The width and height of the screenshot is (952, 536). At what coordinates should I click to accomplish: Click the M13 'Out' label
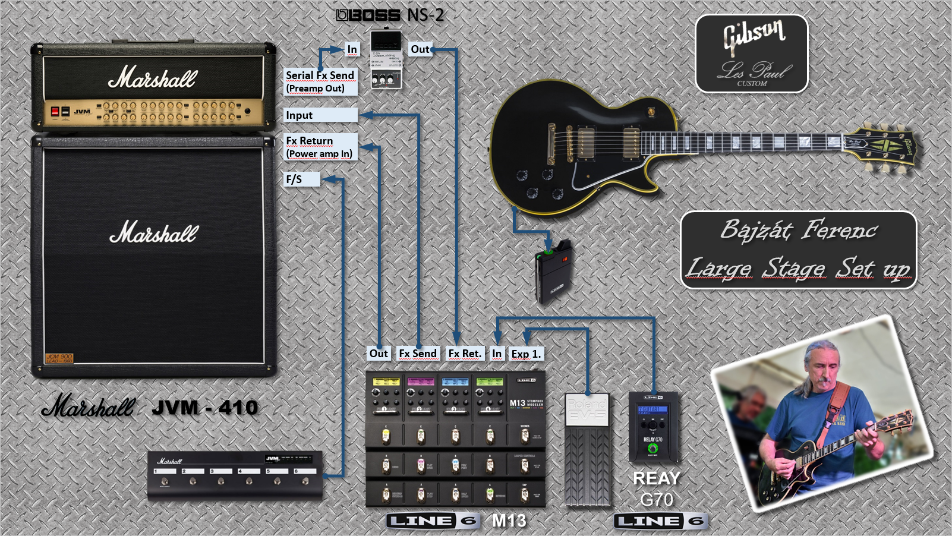(x=379, y=354)
